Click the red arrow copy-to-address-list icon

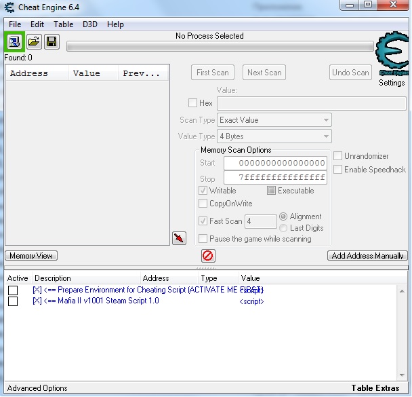[179, 238]
